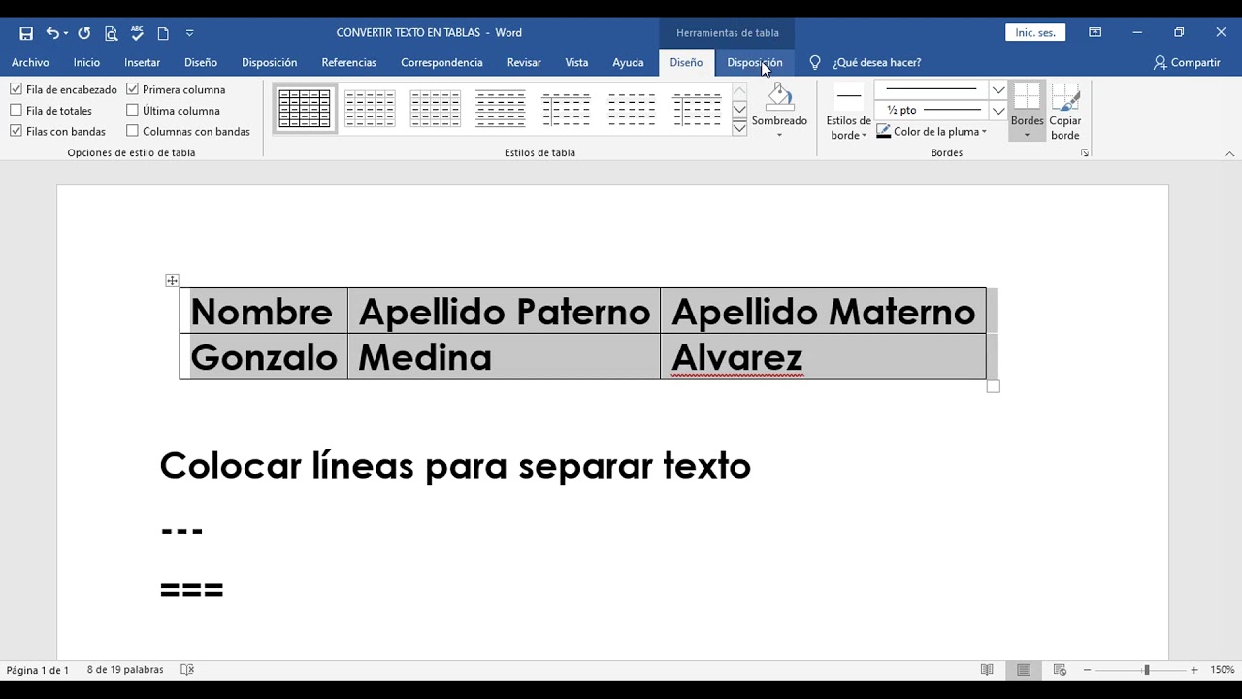Open the Vista tab
Image resolution: width=1242 pixels, height=699 pixels.
[x=576, y=62]
